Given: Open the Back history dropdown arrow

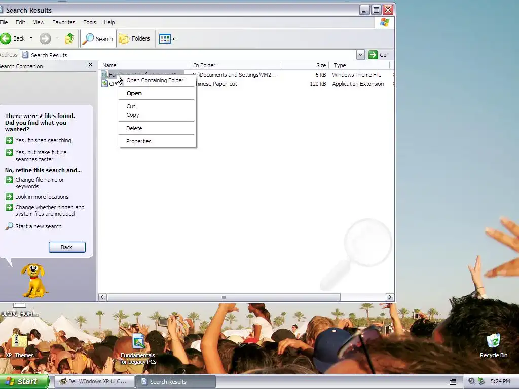Looking at the screenshot, I should click(x=31, y=38).
